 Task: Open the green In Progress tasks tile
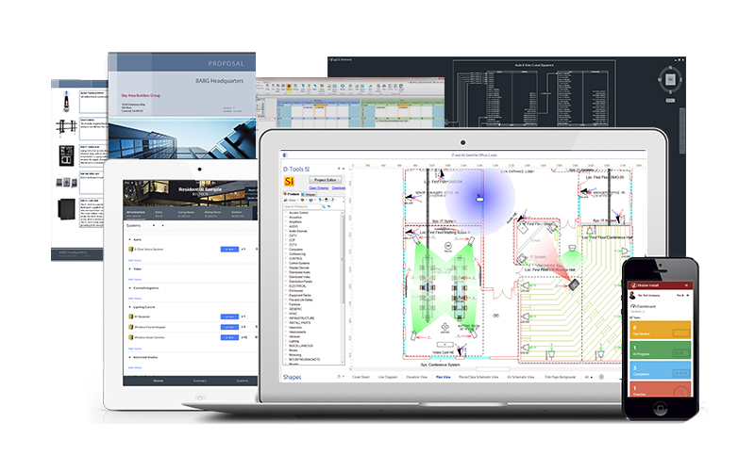[x=660, y=349]
